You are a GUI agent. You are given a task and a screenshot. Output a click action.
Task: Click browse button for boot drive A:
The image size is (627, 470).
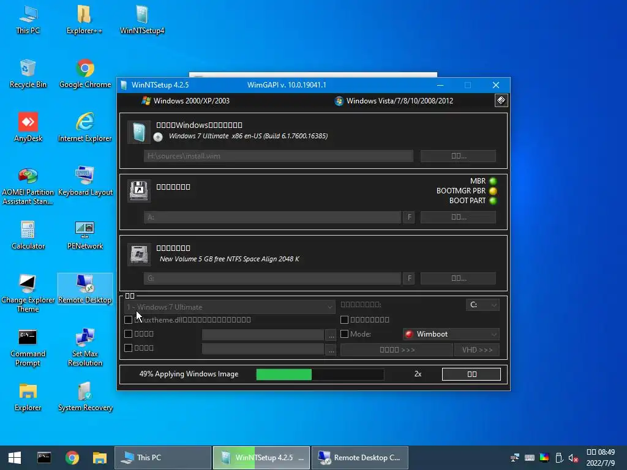(458, 217)
